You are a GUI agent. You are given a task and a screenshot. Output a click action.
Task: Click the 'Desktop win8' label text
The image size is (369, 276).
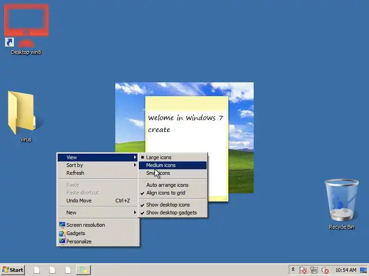pyautogui.click(x=26, y=52)
